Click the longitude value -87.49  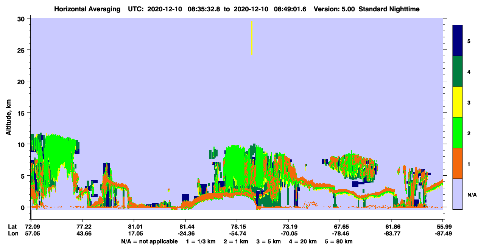point(443,233)
